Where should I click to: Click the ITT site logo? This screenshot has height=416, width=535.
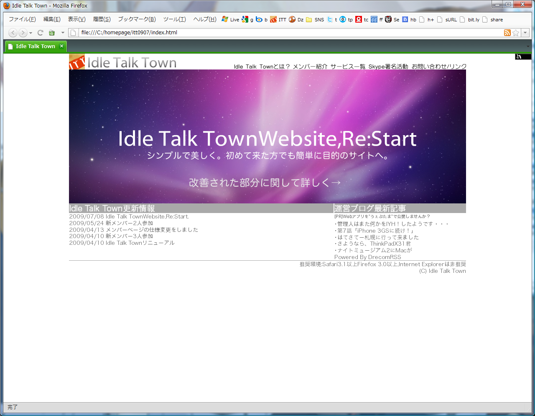(77, 62)
